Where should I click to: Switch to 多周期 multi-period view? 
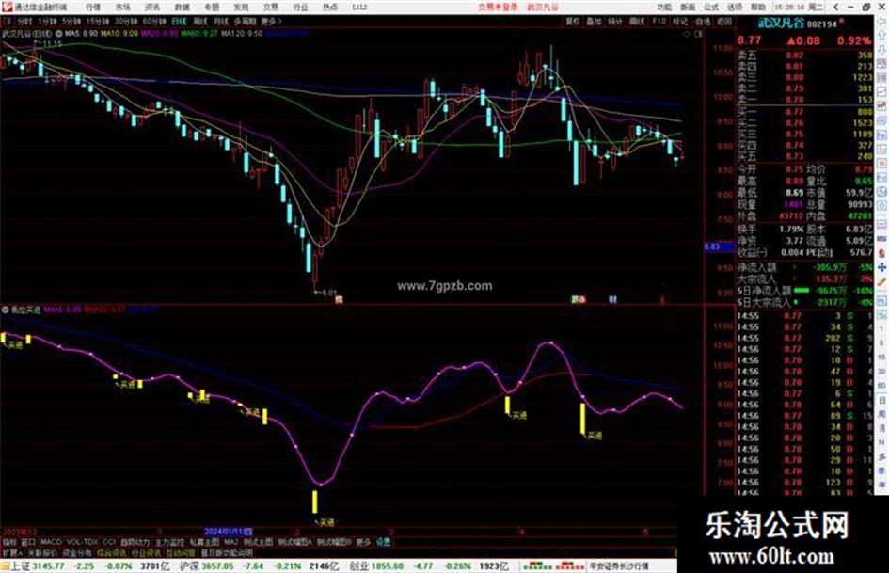click(245, 22)
